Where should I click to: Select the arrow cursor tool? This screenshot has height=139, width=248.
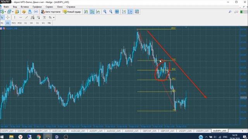tap(2, 17)
